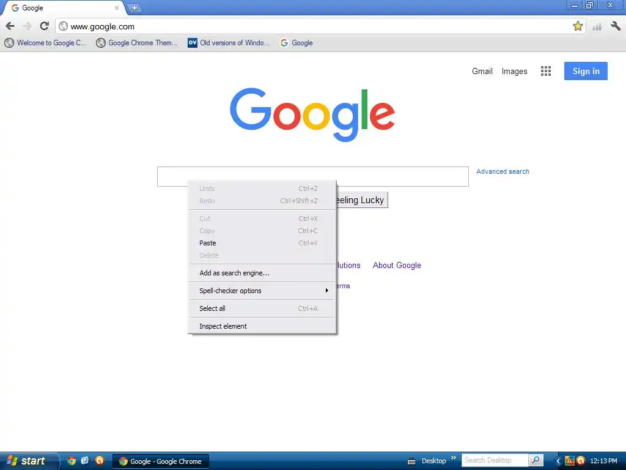Open Old versions of Windows bookmark
Image resolution: width=626 pixels, height=470 pixels.
click(229, 43)
